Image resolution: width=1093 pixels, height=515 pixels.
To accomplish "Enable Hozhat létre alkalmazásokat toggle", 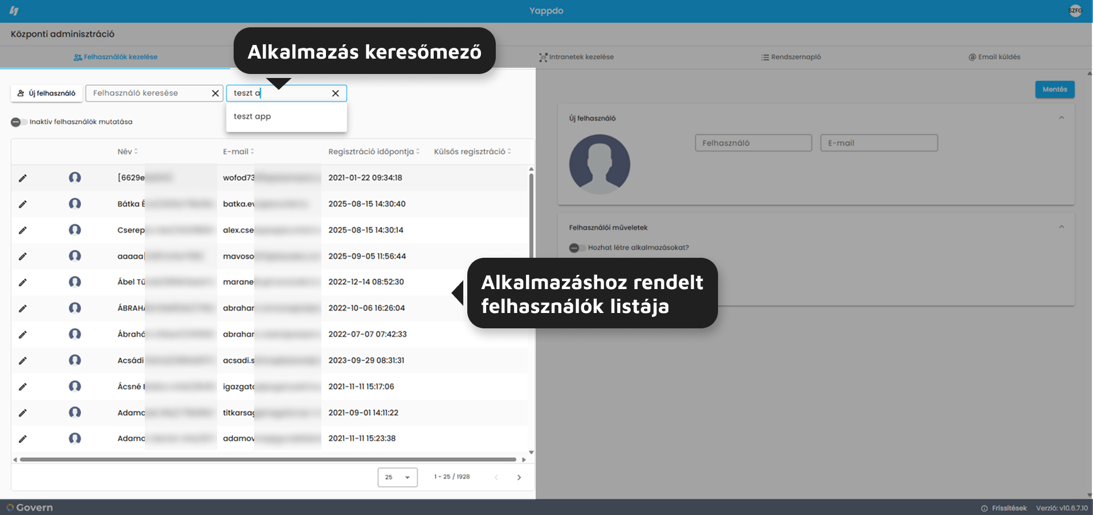I will coord(577,248).
